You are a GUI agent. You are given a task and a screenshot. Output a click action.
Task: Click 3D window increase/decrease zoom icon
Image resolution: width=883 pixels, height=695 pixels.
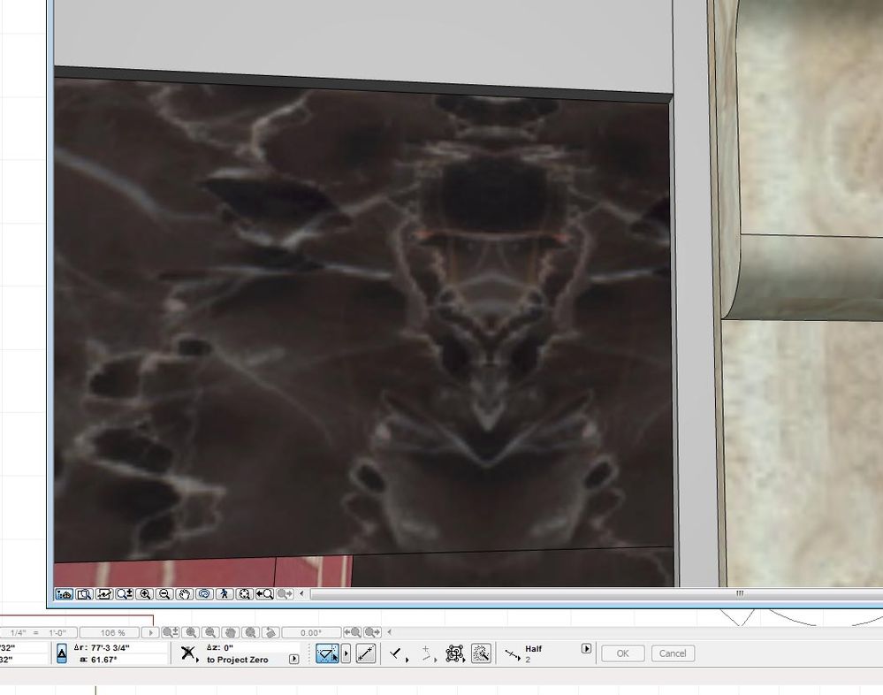coord(124,593)
